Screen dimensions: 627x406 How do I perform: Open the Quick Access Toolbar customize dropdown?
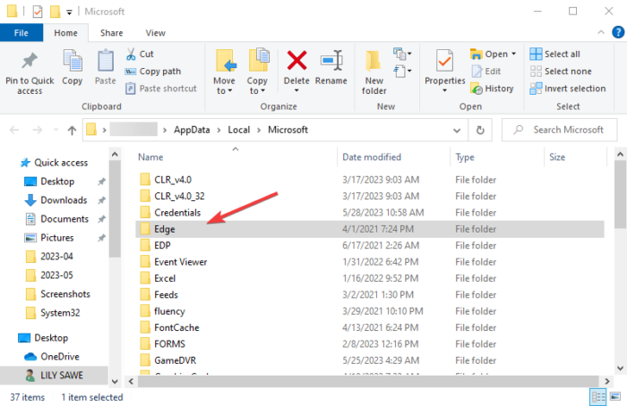tap(69, 13)
